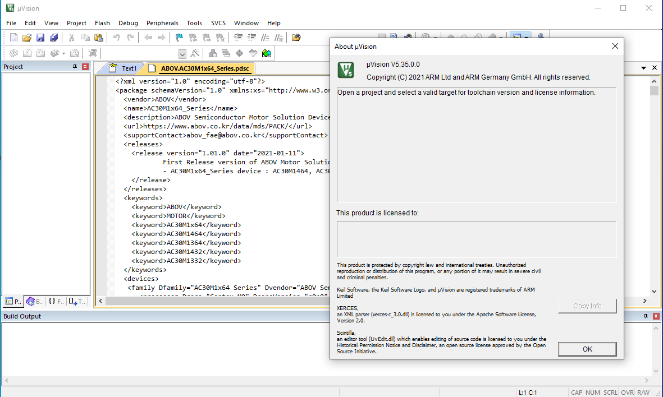Screen dimensions: 663x397
Task: Select the ABOV.AC30M1x64_Series.pdsc tab
Action: 200,68
